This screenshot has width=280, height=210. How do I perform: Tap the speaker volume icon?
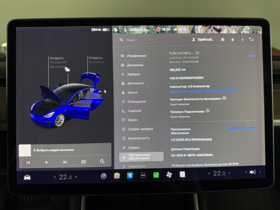(253, 172)
